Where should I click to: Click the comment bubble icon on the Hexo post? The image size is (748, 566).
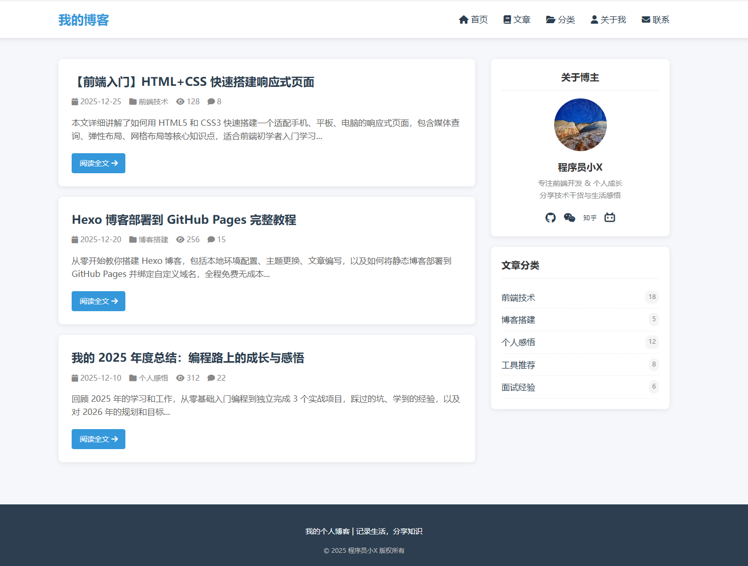210,239
